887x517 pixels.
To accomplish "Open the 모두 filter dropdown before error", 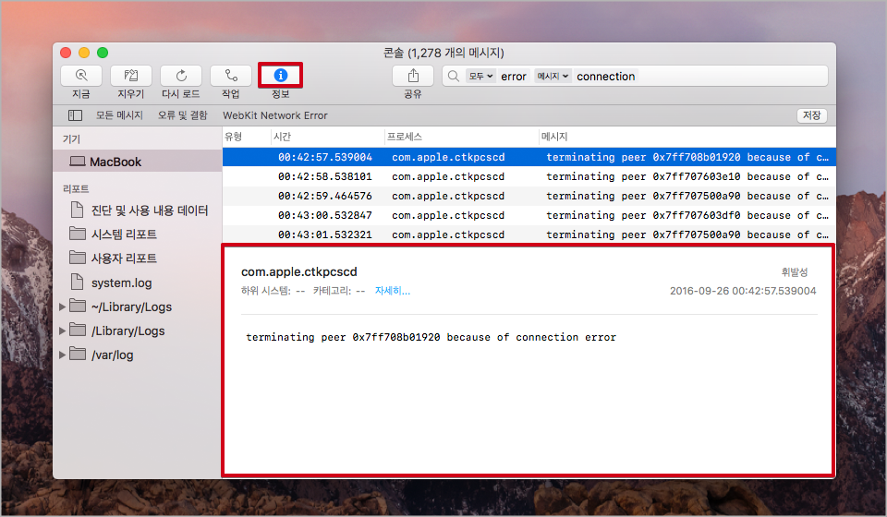I will click(x=480, y=76).
